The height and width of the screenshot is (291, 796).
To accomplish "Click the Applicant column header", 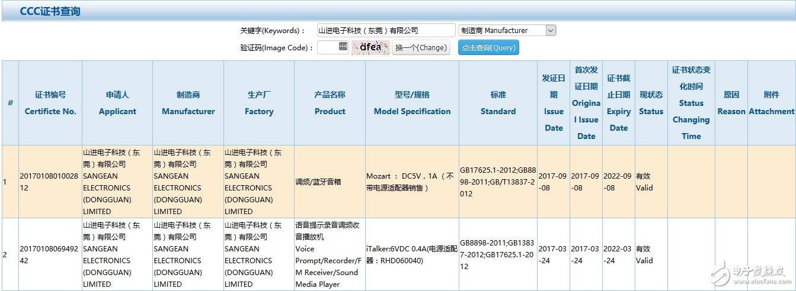I will (x=117, y=103).
